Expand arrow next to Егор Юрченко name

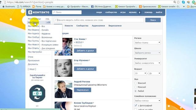(89, 61)
